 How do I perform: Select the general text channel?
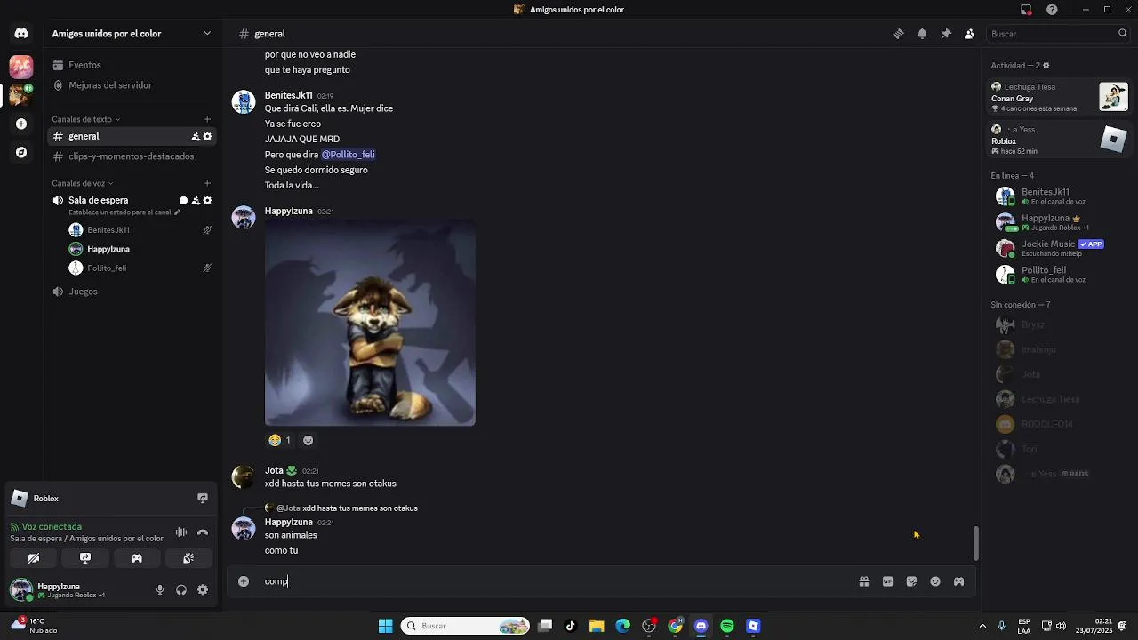(132, 136)
